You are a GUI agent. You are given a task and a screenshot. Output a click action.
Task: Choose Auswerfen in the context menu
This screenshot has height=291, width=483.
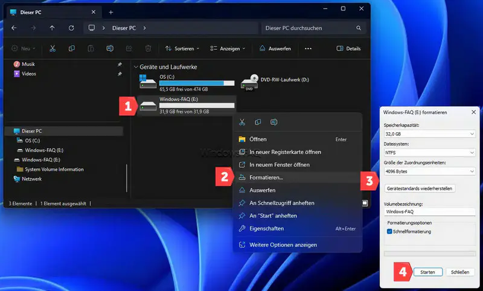click(297, 190)
